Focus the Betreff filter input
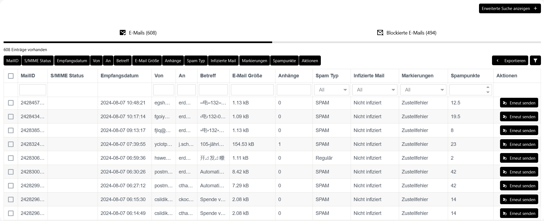The height and width of the screenshot is (221, 544). 213,90
